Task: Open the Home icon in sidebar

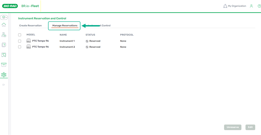Action: pos(4,25)
